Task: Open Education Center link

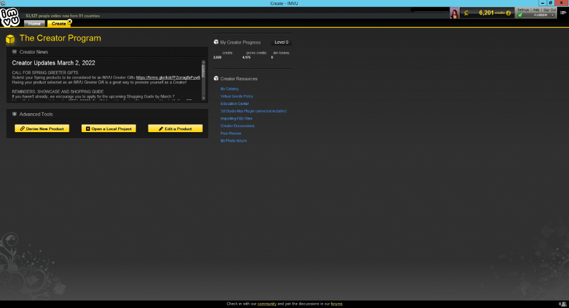Action: coord(235,104)
